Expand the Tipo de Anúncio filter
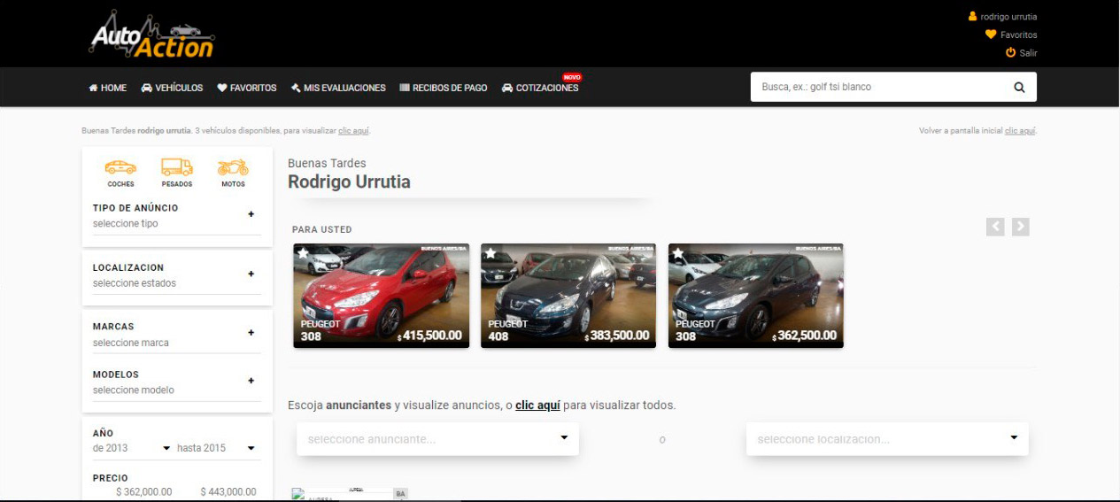1120x502 pixels. 251,214
